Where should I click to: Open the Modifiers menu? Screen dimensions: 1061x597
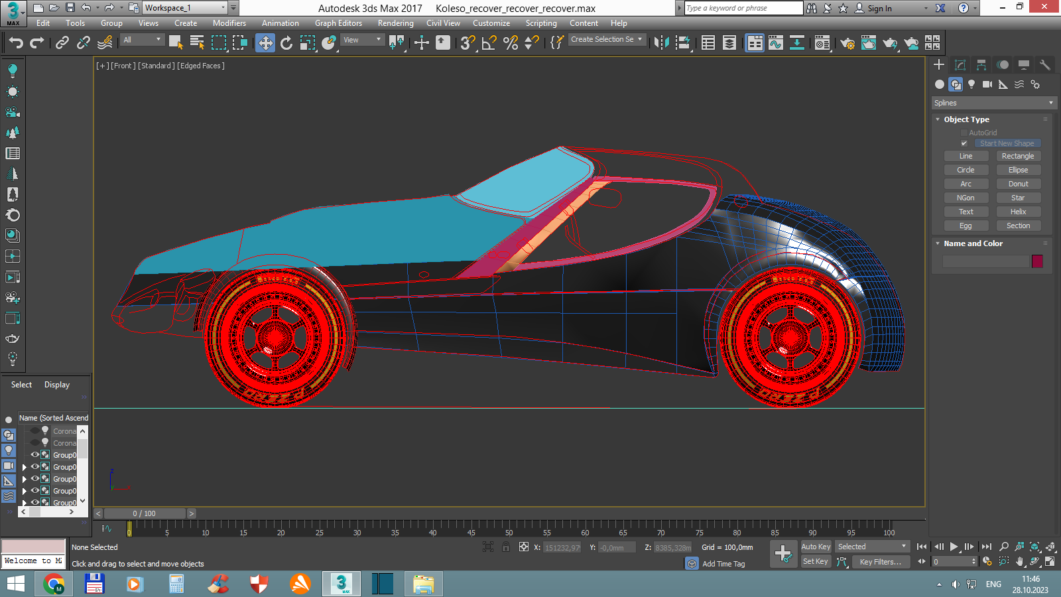click(x=229, y=23)
